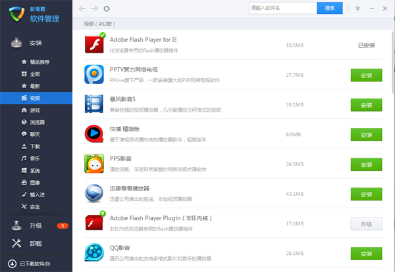Select the 音乐 category

[36, 158]
